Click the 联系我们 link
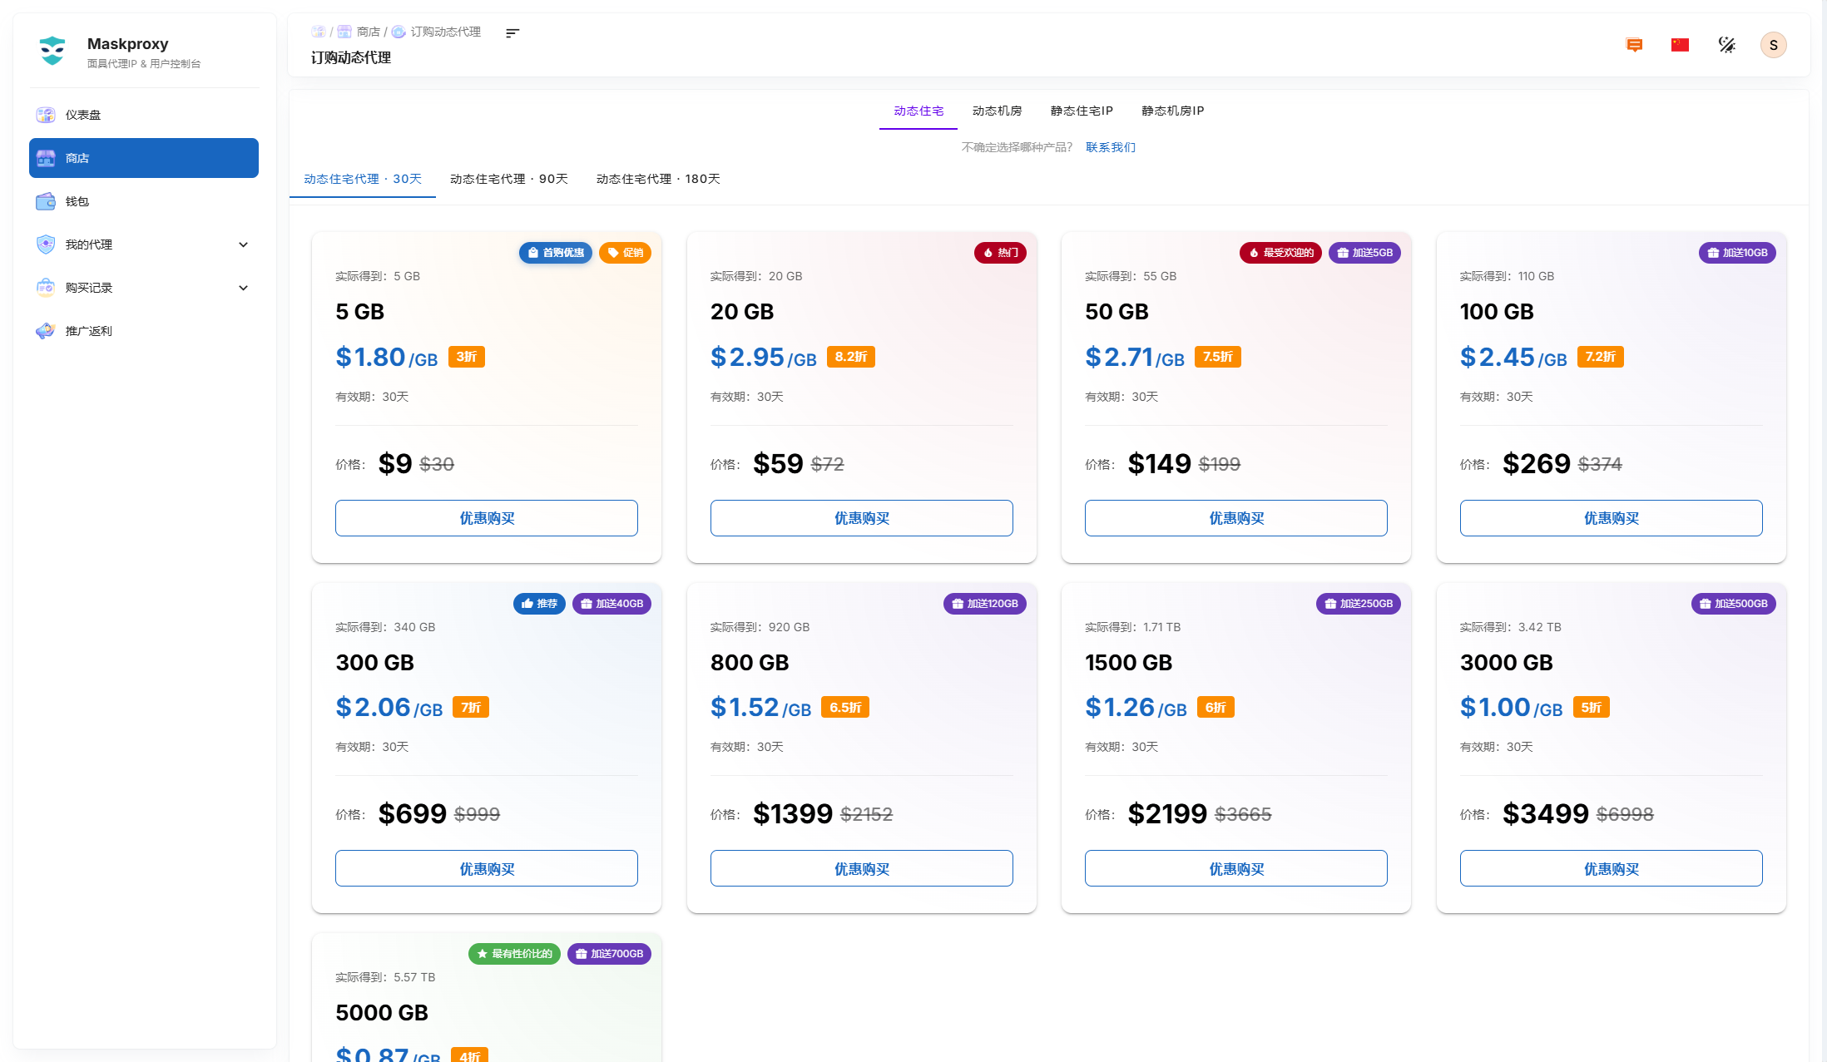 (1111, 147)
